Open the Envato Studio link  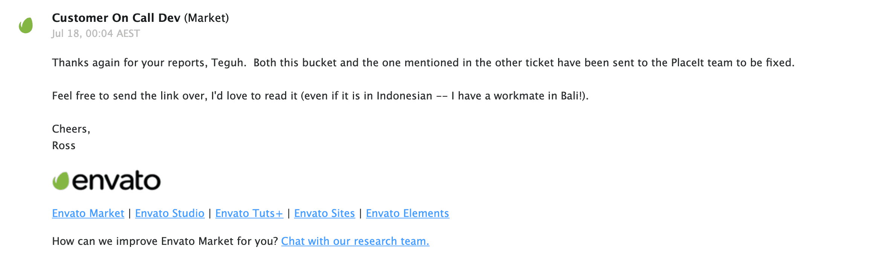point(170,213)
